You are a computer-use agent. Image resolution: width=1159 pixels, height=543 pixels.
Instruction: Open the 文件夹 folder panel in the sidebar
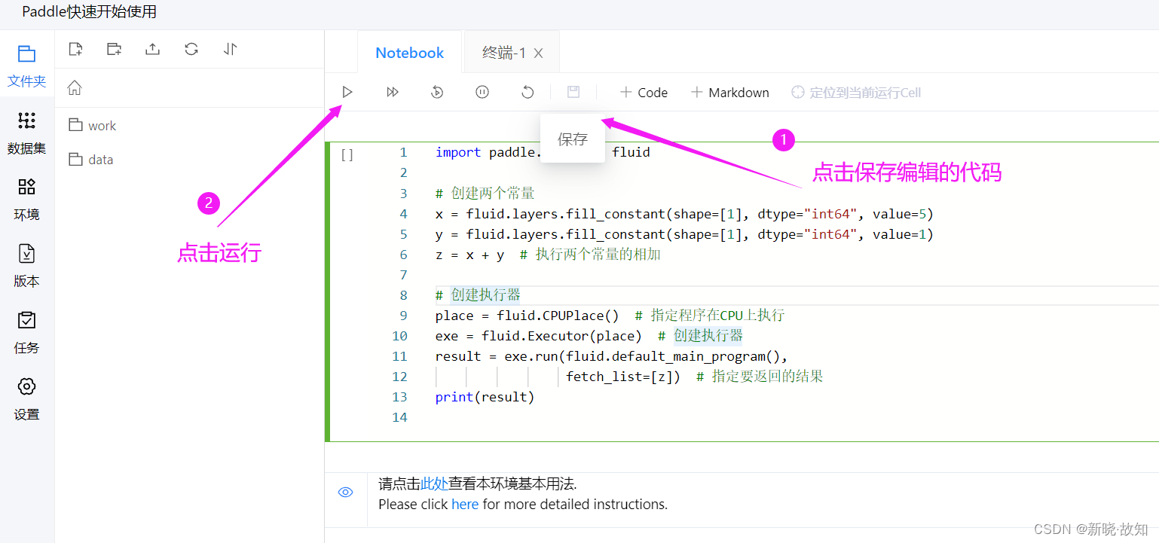(x=26, y=66)
